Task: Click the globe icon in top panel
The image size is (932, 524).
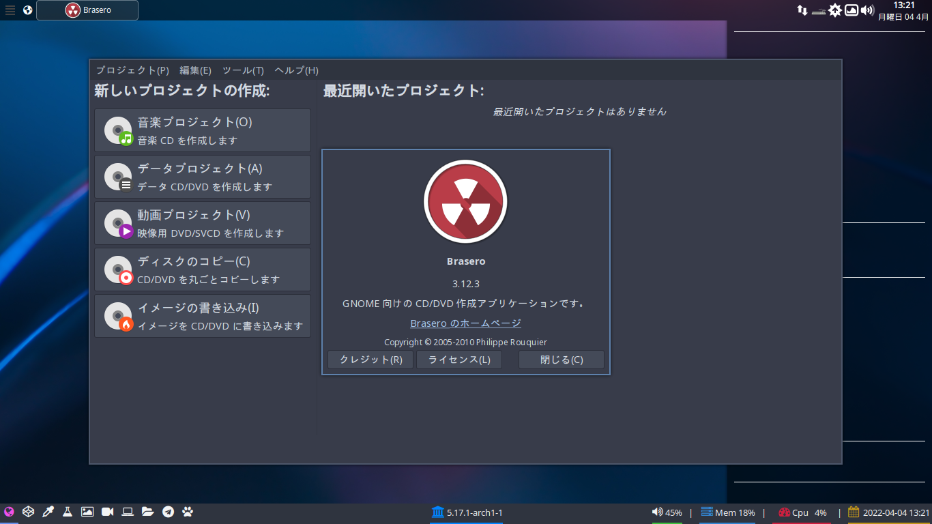Action: pos(28,10)
